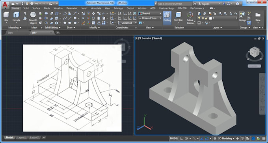Click the reference drawing image in left viewport
Viewport: 268px width, 143px height.
[x=72, y=88]
